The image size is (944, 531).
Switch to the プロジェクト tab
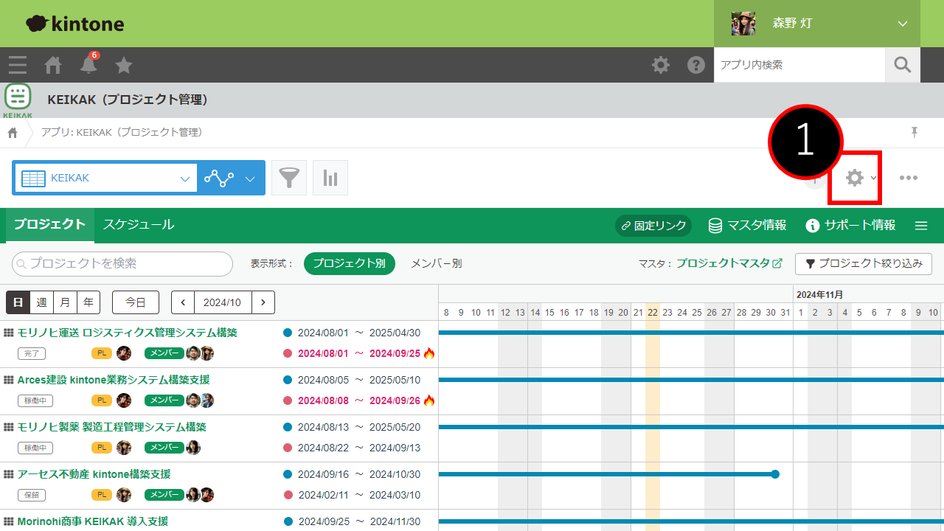[49, 225]
